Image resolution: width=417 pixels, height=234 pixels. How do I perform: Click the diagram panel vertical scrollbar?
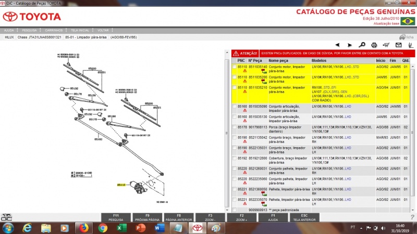(227, 133)
